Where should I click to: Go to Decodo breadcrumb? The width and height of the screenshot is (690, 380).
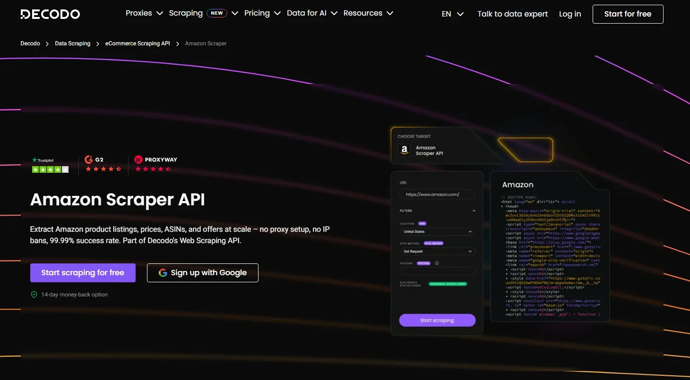(30, 43)
